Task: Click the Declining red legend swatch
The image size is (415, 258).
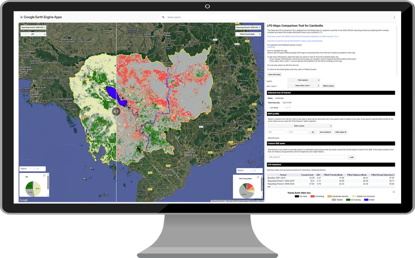Action: pyautogui.click(x=312, y=196)
